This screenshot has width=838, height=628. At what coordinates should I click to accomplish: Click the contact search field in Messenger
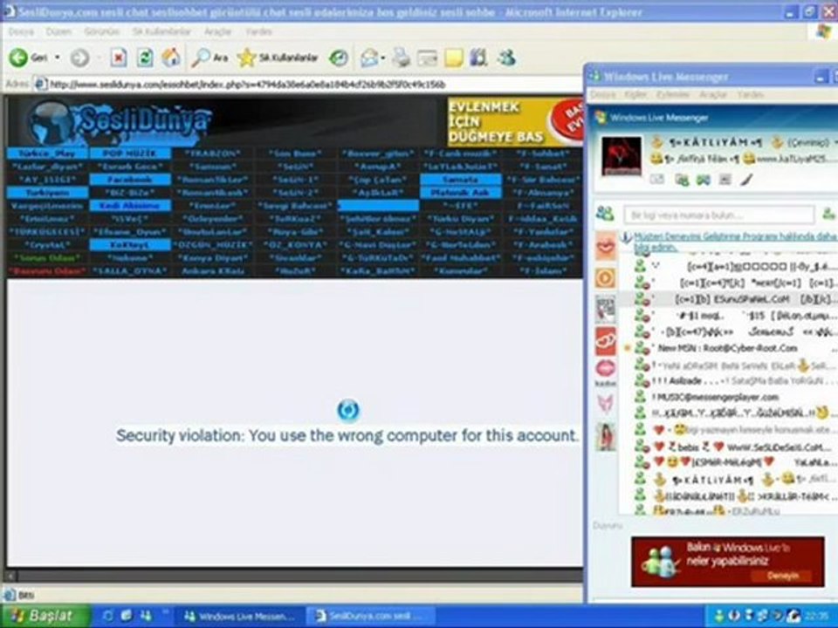pyautogui.click(x=718, y=215)
